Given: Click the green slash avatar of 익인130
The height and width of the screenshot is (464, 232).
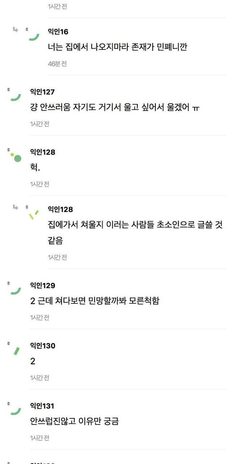Looking at the screenshot, I should pos(16,350).
